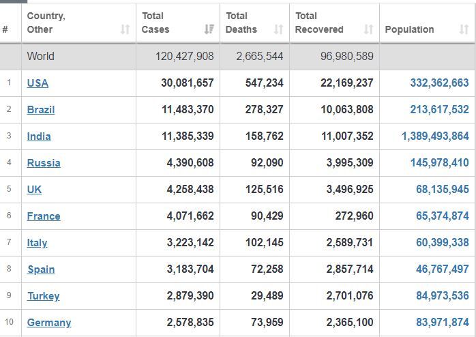Open the Russia country page
The width and height of the screenshot is (476, 337).
(44, 163)
